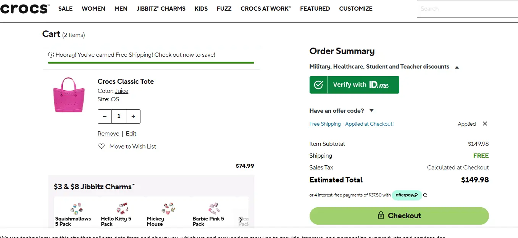Collapse Military, Healthcare, Student discounts section

(x=457, y=67)
